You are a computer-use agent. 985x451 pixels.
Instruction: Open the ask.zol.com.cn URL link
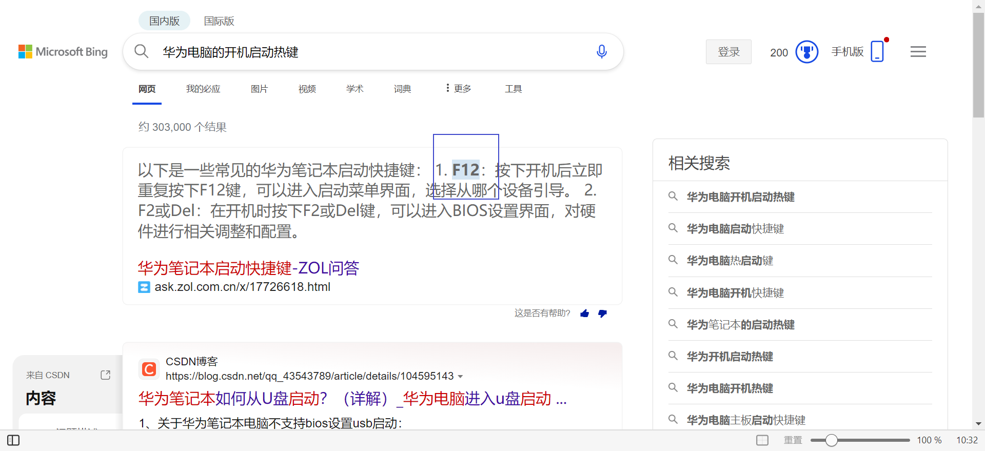pyautogui.click(x=242, y=287)
